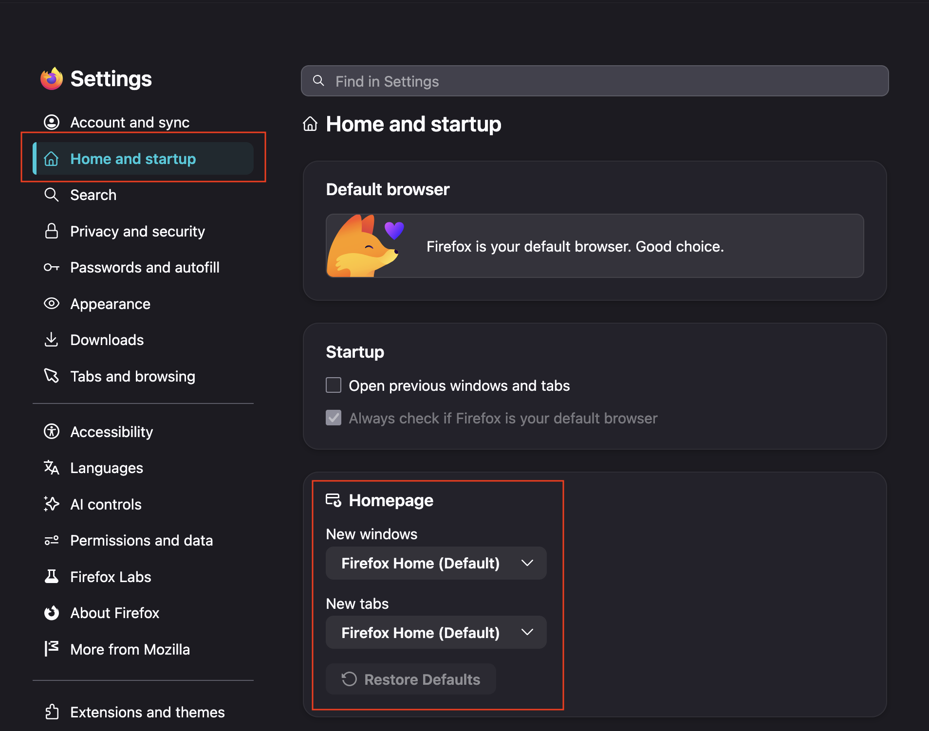Toggle Always check if Firefox is default checkbox
The image size is (929, 731).
334,418
